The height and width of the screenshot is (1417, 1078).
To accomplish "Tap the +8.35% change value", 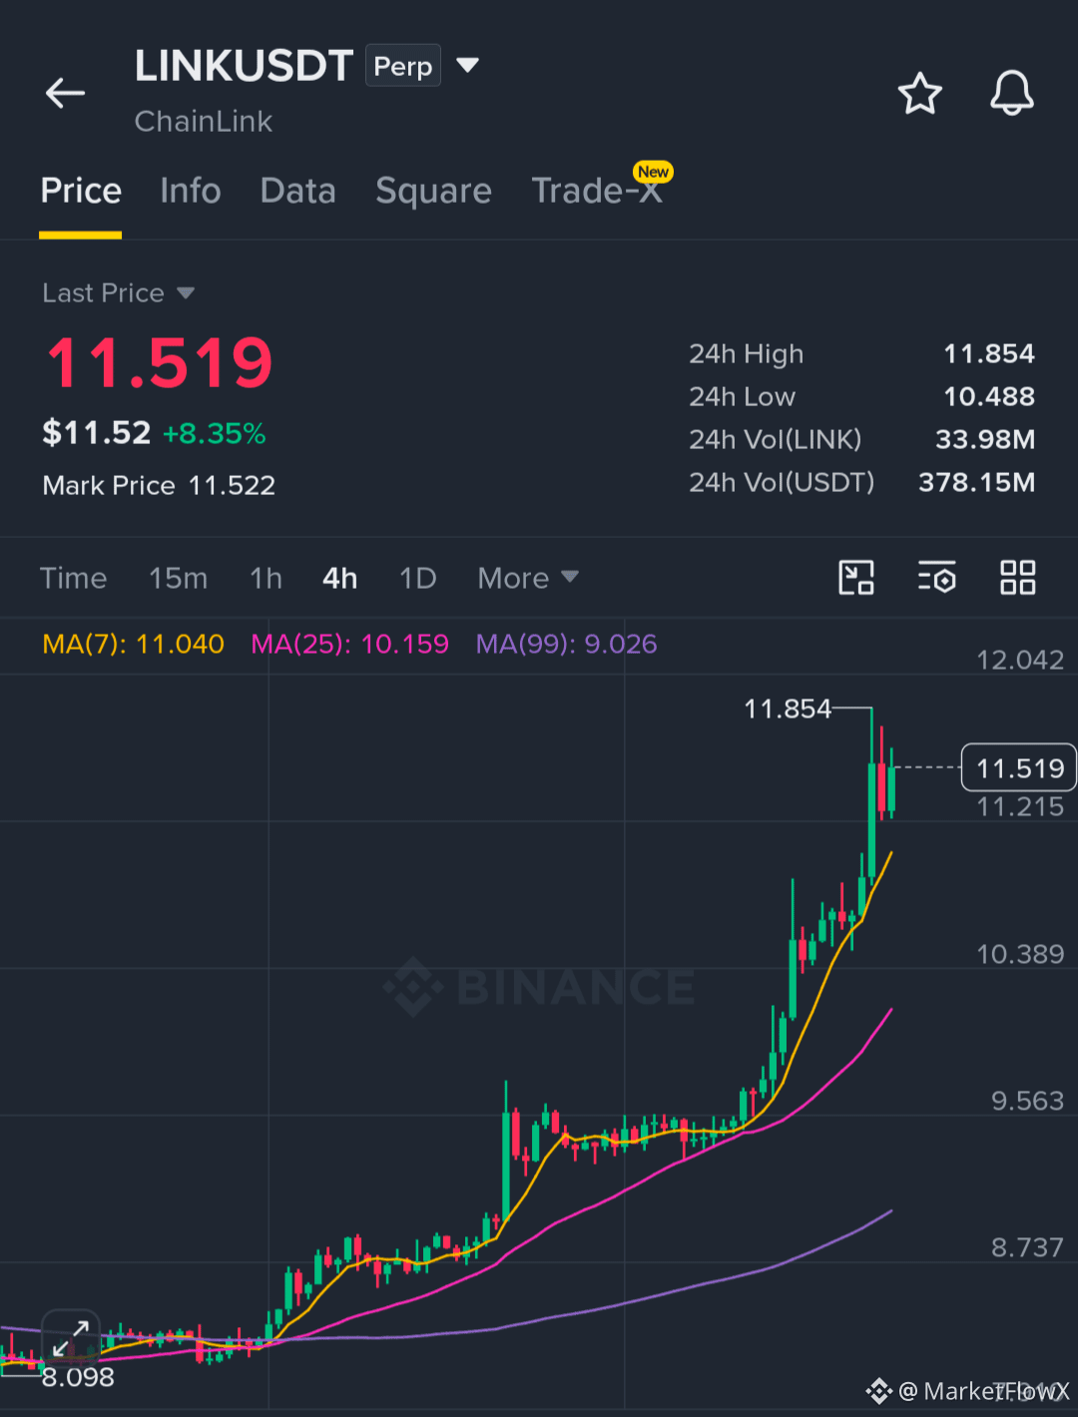I will point(214,434).
